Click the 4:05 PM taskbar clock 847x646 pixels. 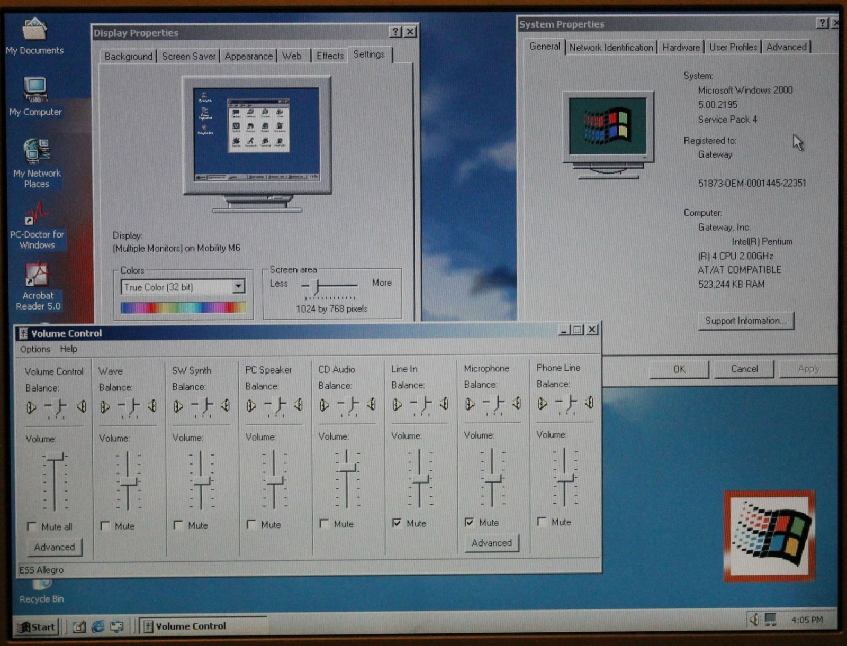807,620
